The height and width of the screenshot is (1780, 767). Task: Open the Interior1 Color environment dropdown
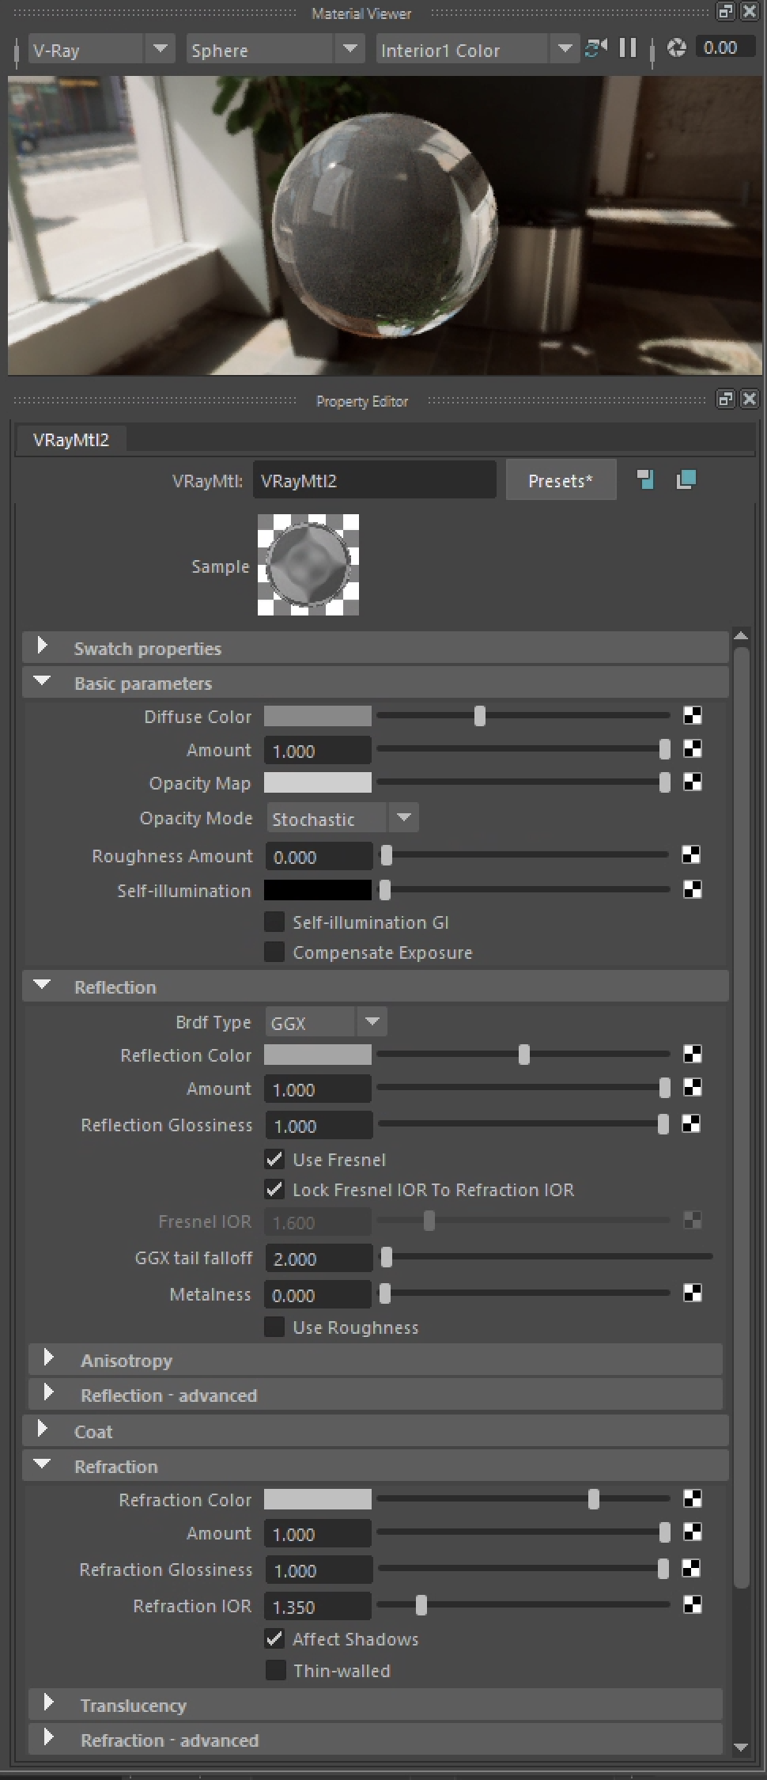[x=474, y=50]
